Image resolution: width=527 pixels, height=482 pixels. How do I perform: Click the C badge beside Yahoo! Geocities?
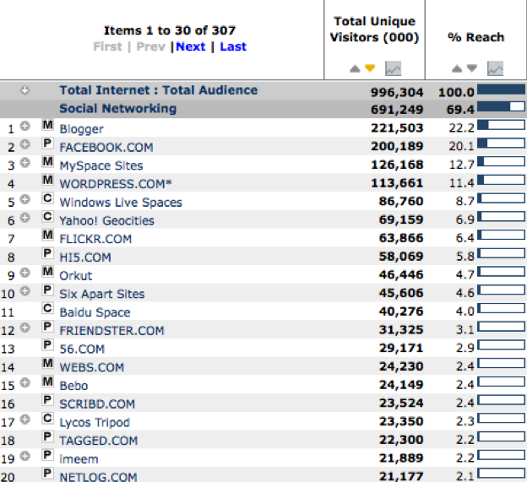tap(48, 217)
